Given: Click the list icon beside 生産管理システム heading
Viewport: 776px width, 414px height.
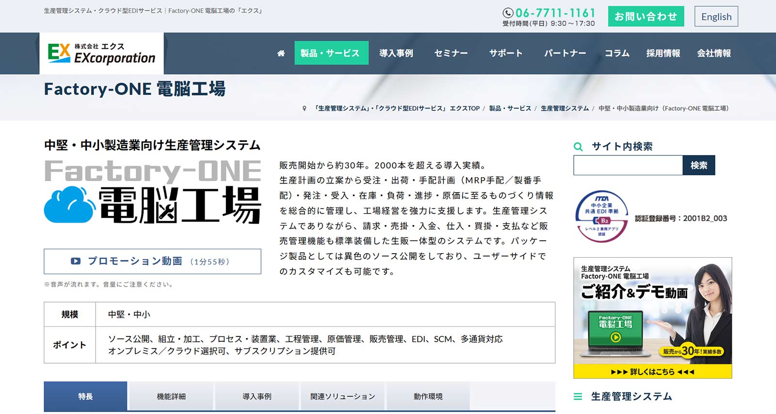Looking at the screenshot, I should pyautogui.click(x=578, y=397).
